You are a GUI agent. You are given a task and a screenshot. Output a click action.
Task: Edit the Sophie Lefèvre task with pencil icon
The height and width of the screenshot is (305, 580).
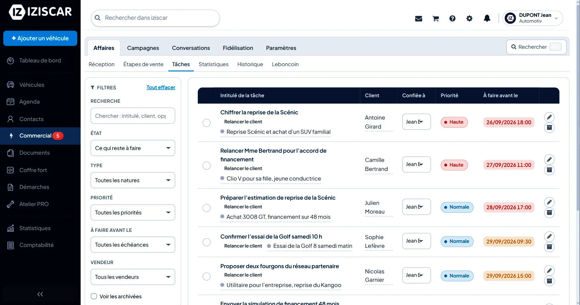[x=549, y=236]
